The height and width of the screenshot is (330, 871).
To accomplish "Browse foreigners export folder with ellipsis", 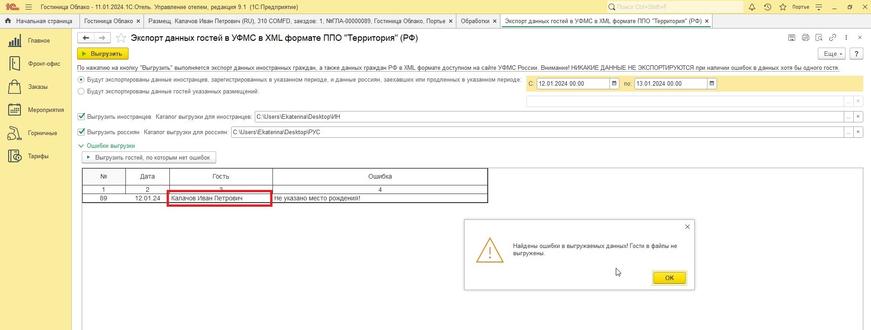I will coord(848,117).
